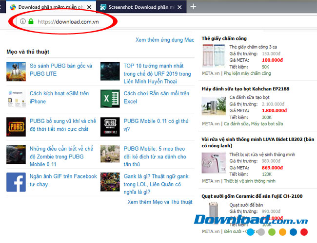
Task: Click thumbnail for PUBG Mobile 5 mẹo article
Action: [x=110, y=154]
